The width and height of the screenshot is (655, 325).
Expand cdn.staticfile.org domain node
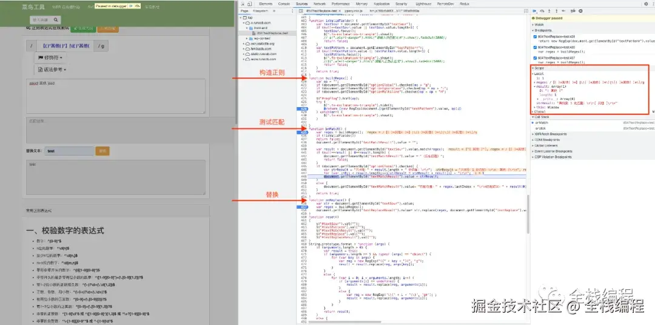point(243,44)
